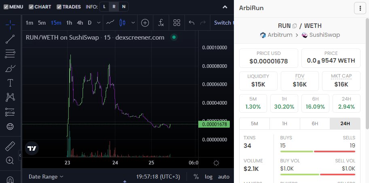Open the chart patterns tool
This screenshot has height=183, width=369.
click(x=10, y=97)
